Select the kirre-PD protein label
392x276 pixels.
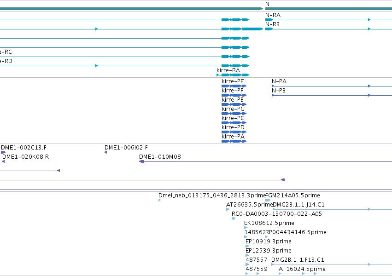pos(233,127)
